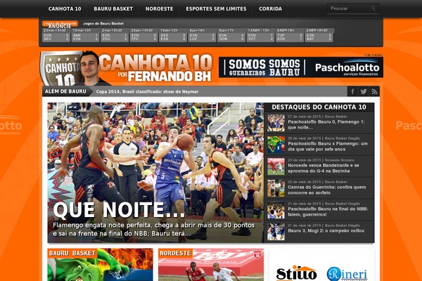Open the RSS feed icon
Image resolution: width=422 pixels, height=281 pixels.
tap(374, 91)
